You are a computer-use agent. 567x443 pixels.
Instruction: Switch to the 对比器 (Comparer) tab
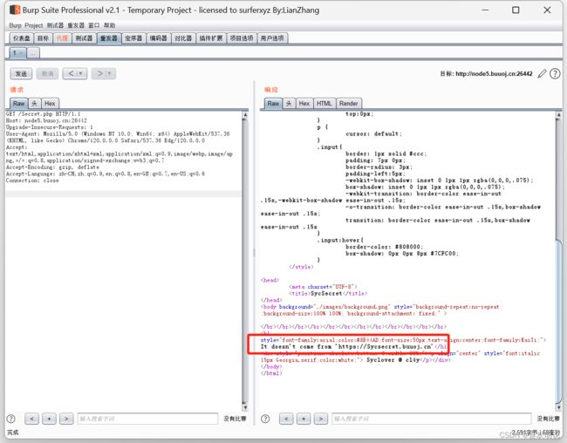pos(183,38)
